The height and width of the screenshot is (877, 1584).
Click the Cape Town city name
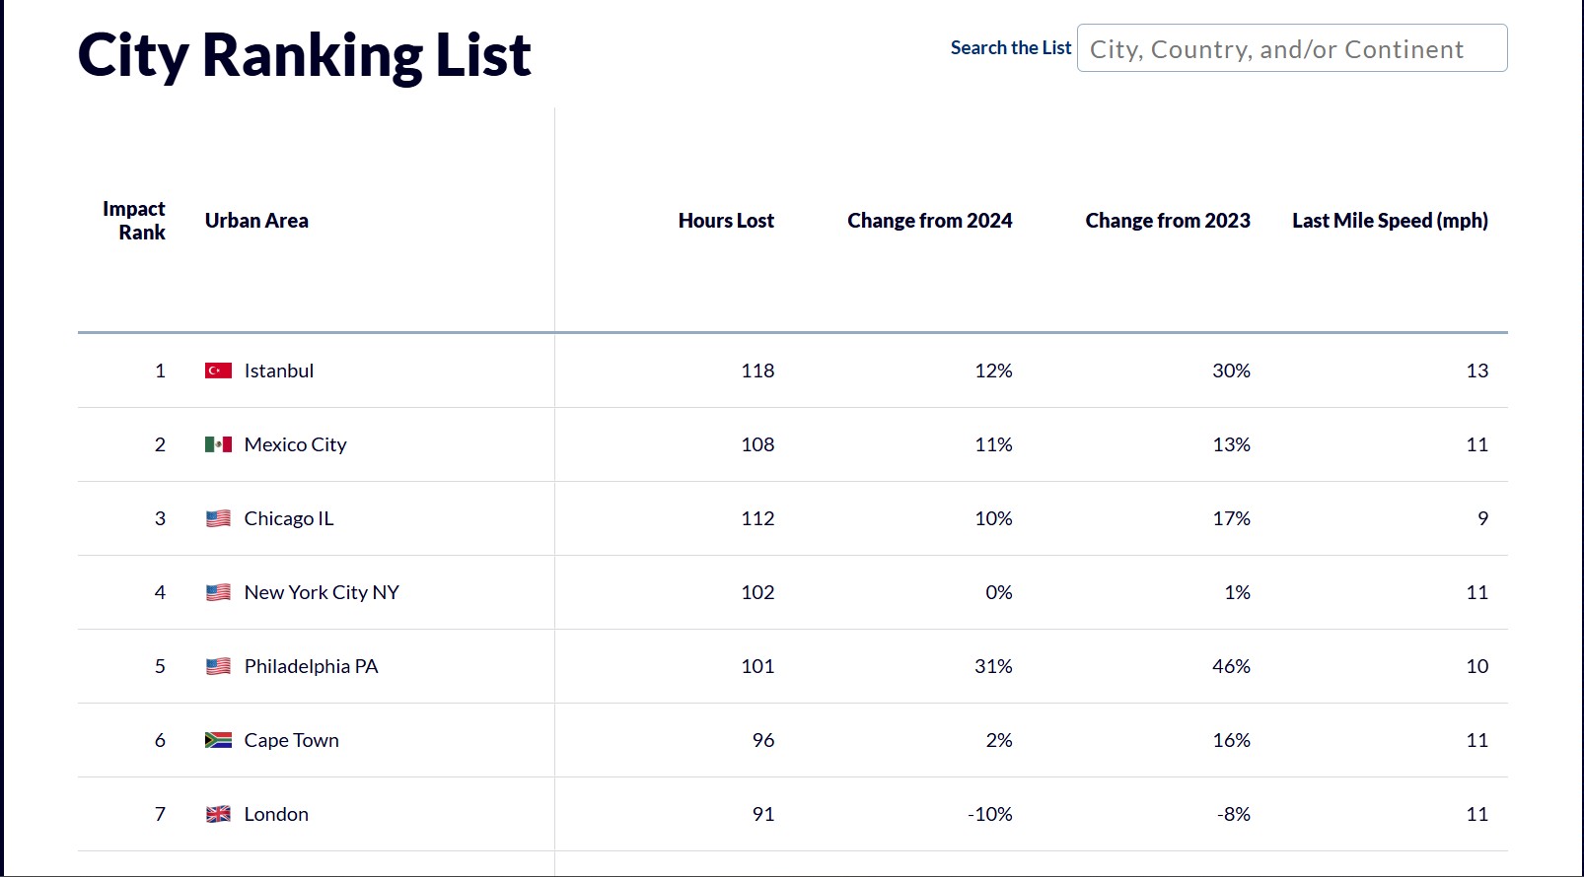pyautogui.click(x=292, y=740)
